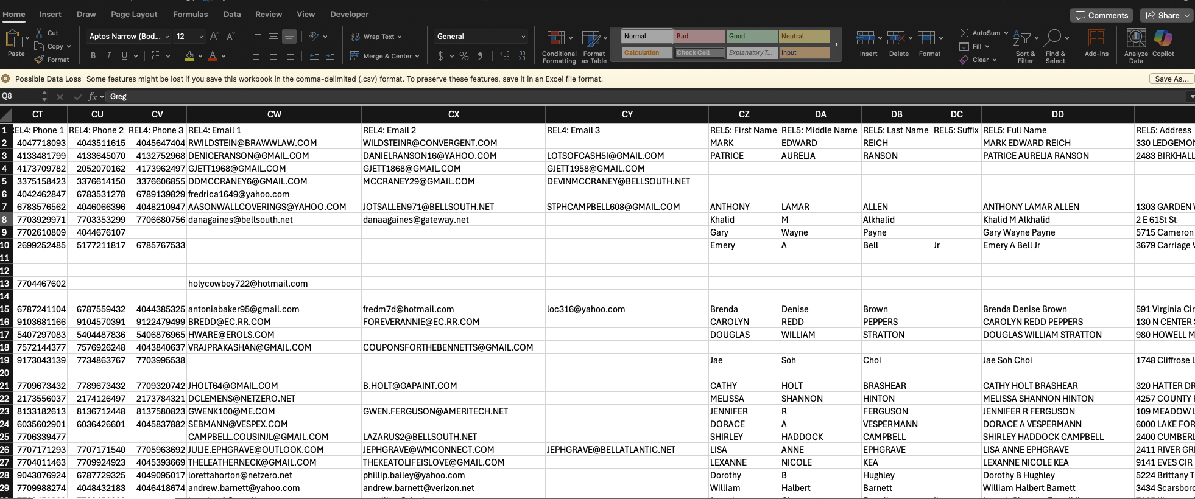Toggle underline formatting
Viewport: 1195px width, 499px height.
coord(124,56)
